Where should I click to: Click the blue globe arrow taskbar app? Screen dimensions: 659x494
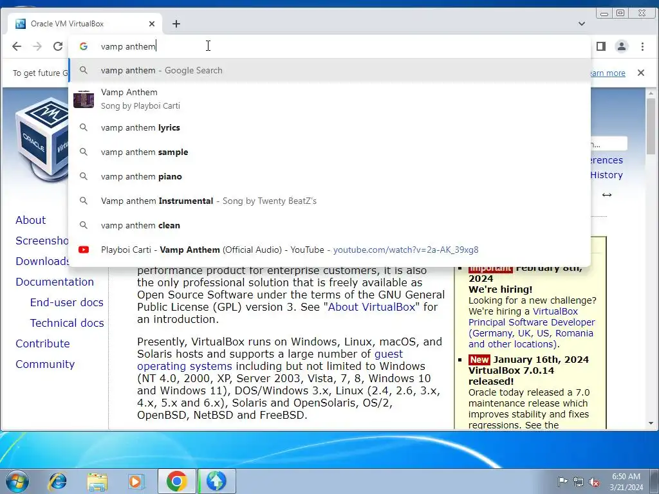coord(216,481)
